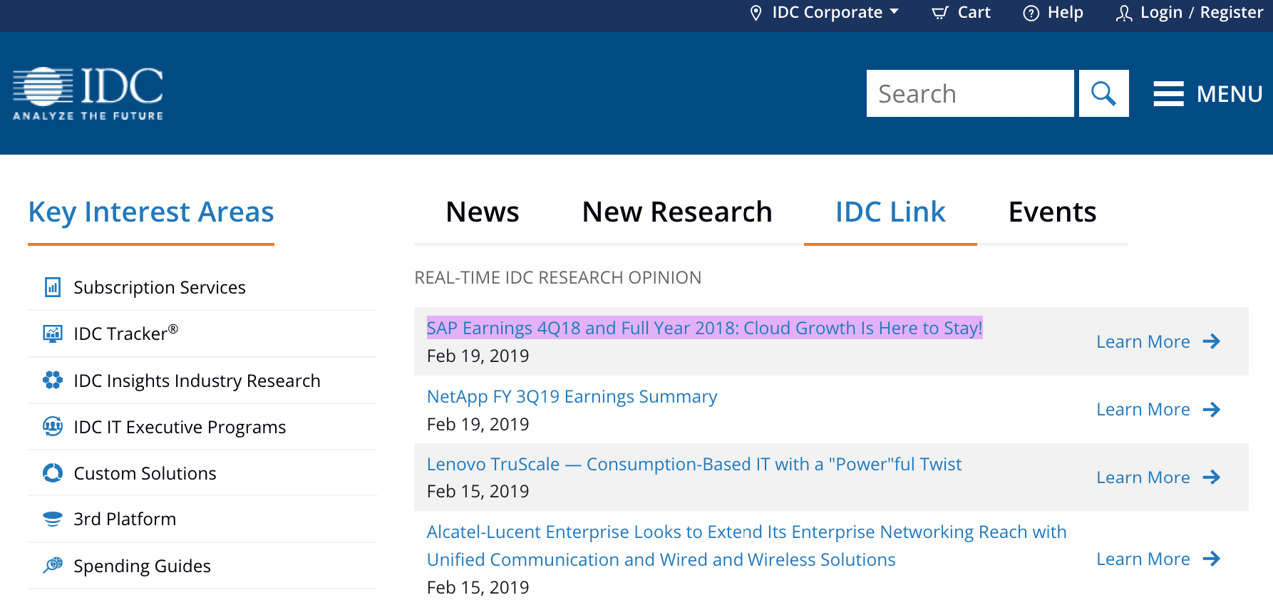Open IDC Tracker

[125, 333]
